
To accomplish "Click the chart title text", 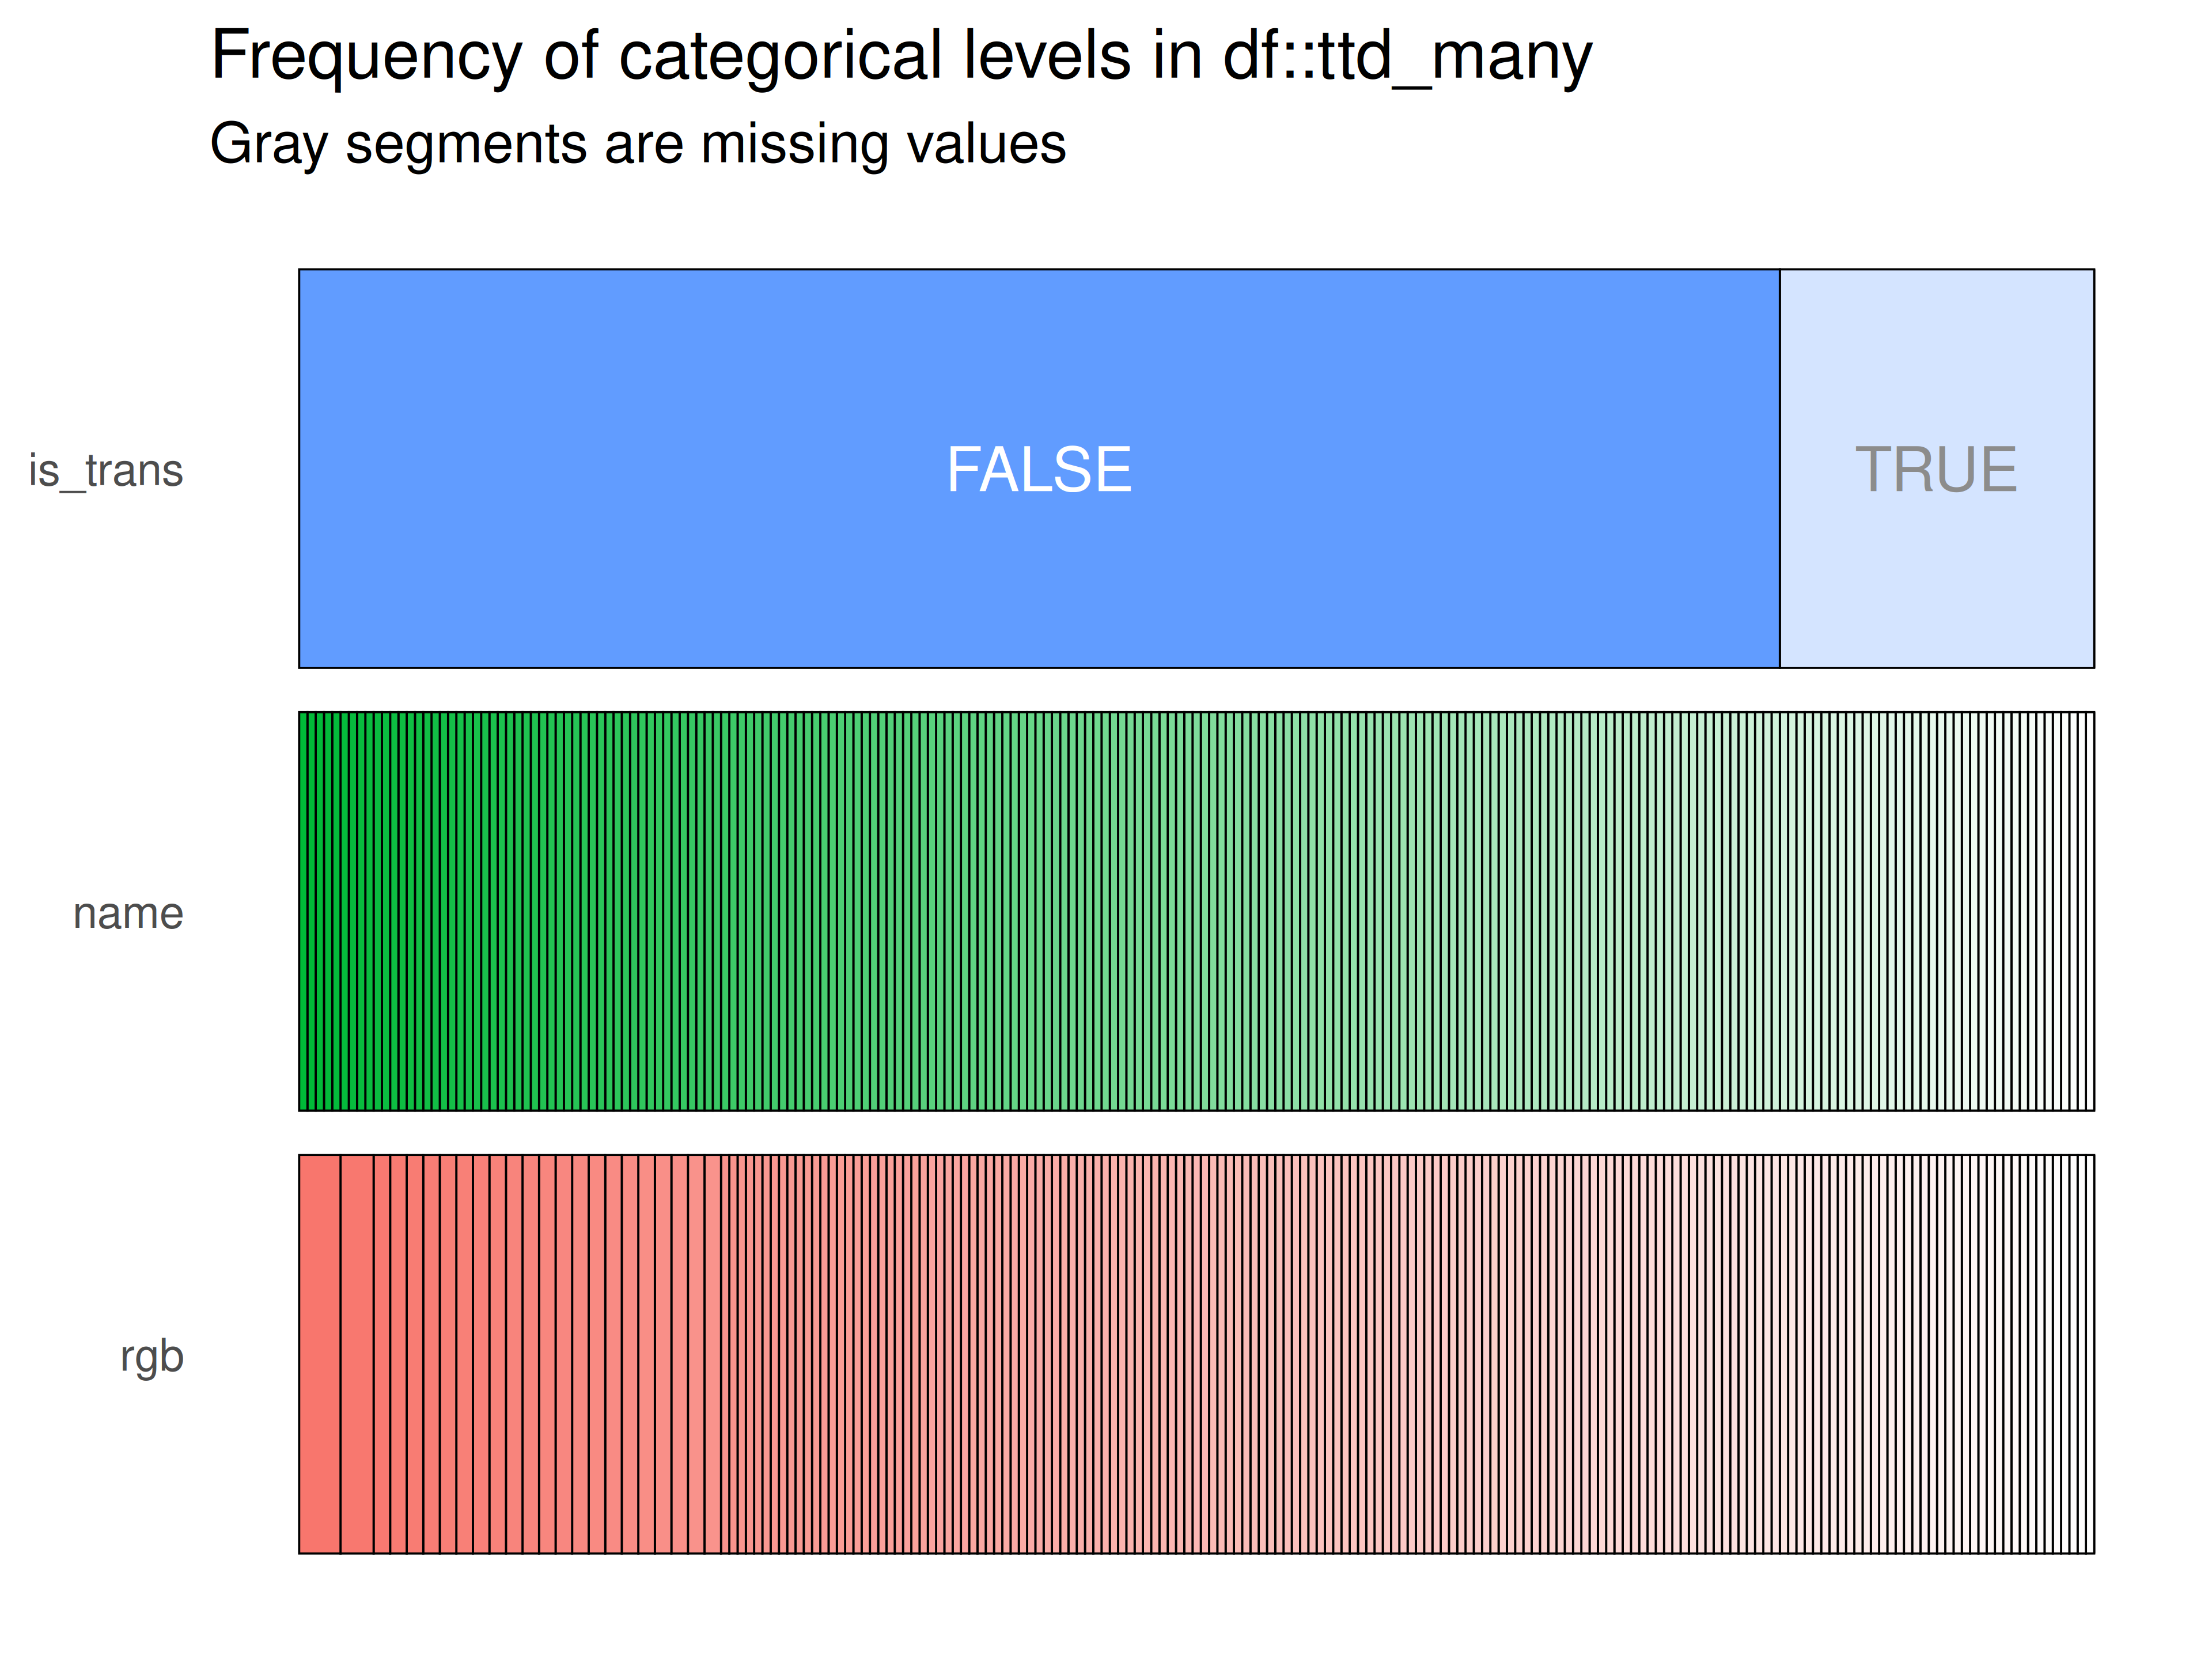I will tap(901, 56).
